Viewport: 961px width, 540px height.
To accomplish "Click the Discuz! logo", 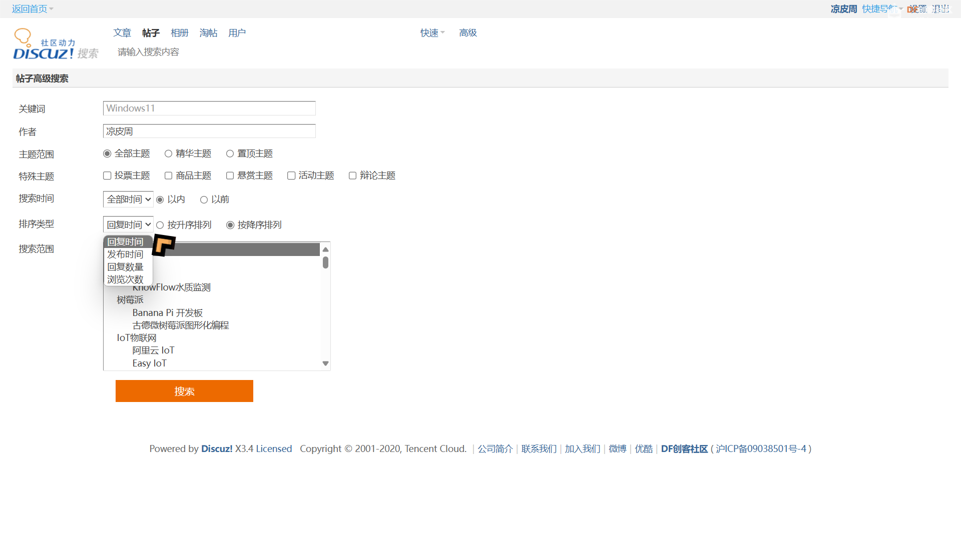I will pyautogui.click(x=56, y=44).
